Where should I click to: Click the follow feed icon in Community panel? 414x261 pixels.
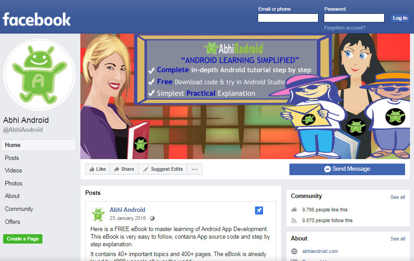(x=294, y=220)
